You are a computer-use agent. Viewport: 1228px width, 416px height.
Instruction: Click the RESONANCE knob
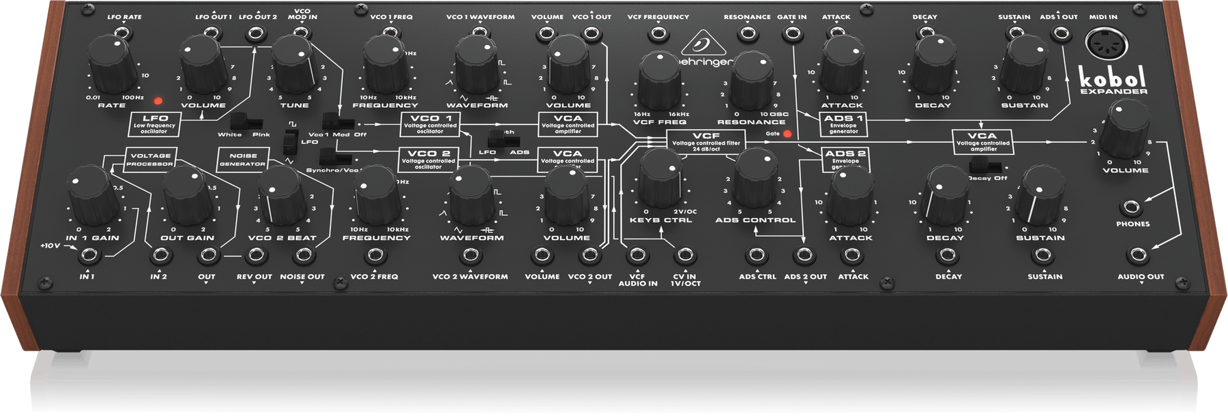pos(750,82)
